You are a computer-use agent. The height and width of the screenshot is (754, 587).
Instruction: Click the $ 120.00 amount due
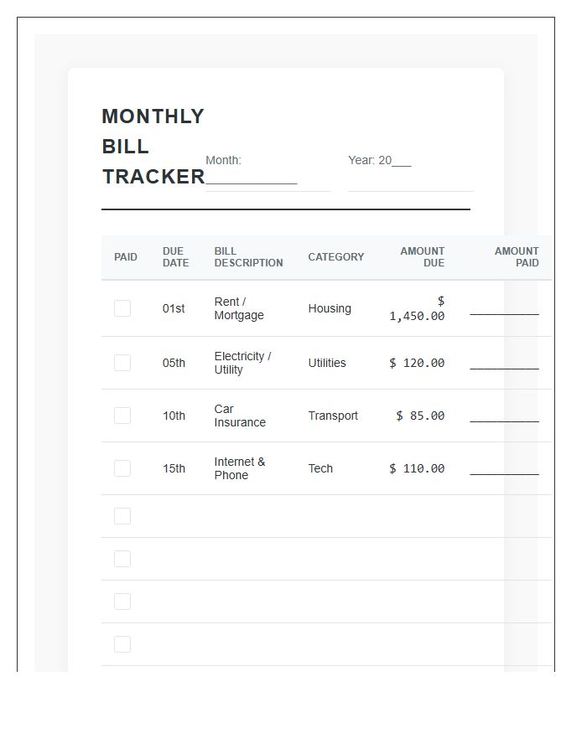tap(417, 363)
